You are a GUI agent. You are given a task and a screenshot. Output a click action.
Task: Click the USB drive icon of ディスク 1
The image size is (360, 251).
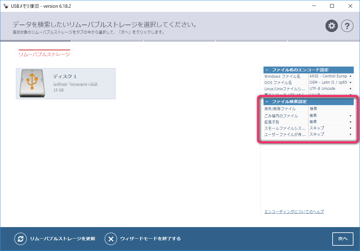pos(32,83)
